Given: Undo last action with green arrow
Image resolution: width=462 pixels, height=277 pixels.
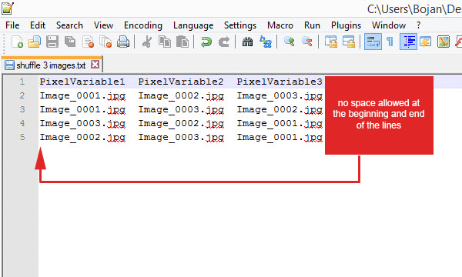Looking at the screenshot, I should (x=206, y=42).
